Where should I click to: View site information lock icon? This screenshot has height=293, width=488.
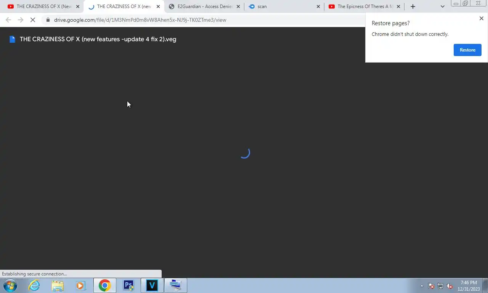pos(48,20)
